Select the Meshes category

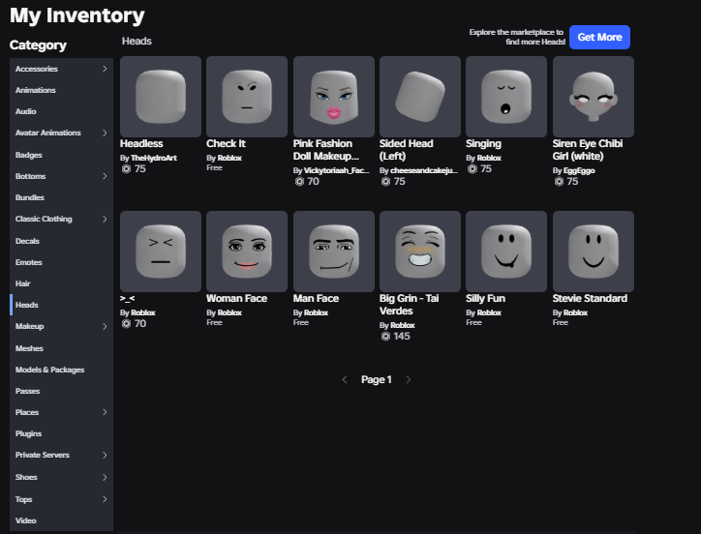click(x=61, y=348)
